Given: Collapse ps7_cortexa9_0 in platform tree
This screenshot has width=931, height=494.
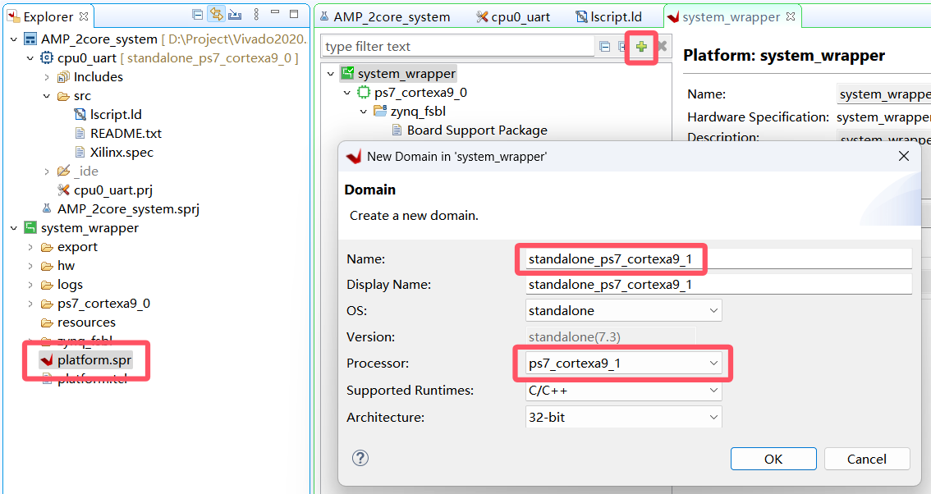Looking at the screenshot, I should point(347,93).
